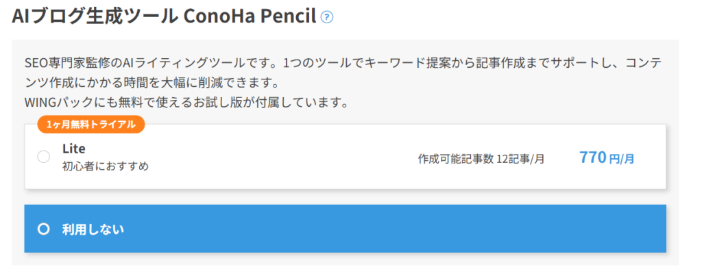Click the 770円/月 price label
Screen dimensions: 702x269
607,157
